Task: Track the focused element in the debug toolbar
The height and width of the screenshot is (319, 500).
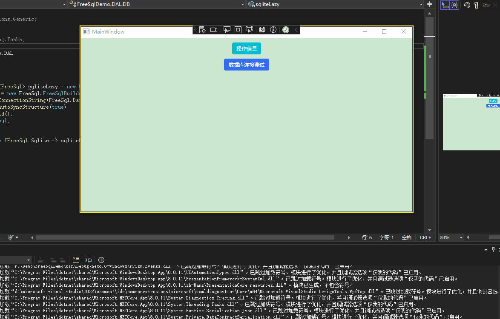Action: [x=249, y=30]
